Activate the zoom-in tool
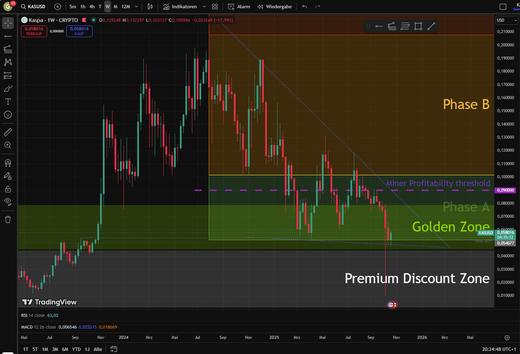Screen dimensions: 520x354 click(7, 145)
